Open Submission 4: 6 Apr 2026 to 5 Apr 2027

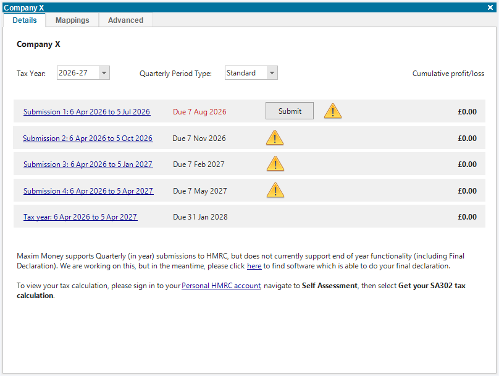88,191
